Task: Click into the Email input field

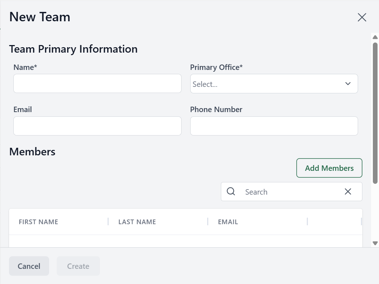Action: (97, 126)
